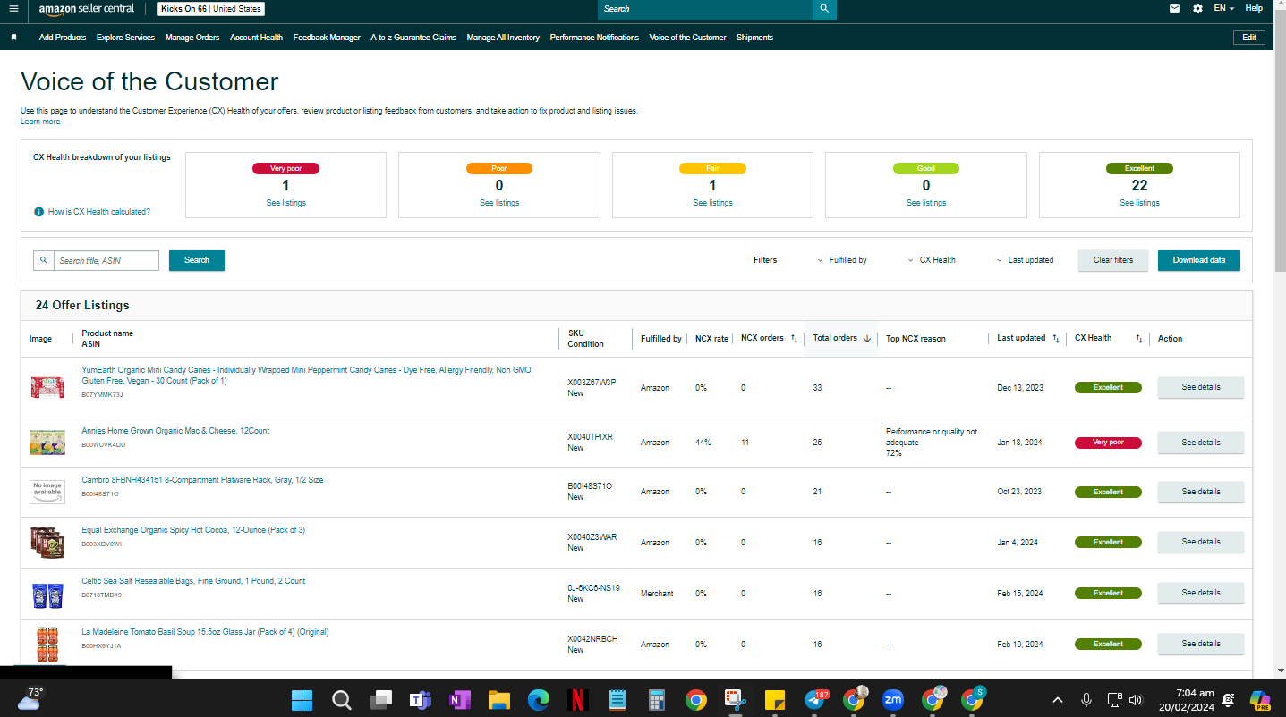Open A-to-z Guarantee Claims
This screenshot has height=717, width=1286.
pos(413,38)
